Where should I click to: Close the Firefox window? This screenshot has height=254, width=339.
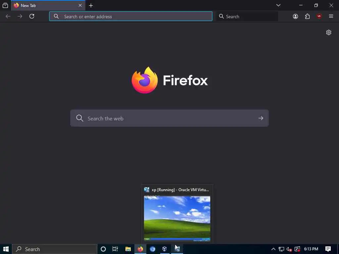tap(331, 5)
